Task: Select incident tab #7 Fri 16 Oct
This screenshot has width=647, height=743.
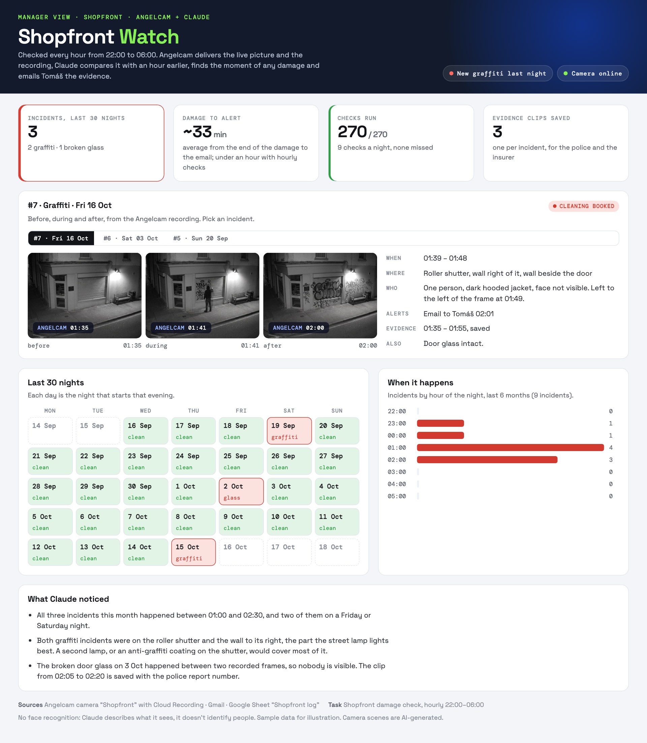Action: (x=61, y=238)
